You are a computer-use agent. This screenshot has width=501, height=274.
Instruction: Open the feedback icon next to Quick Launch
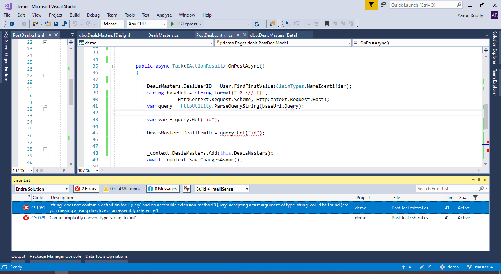pyautogui.click(x=383, y=5)
